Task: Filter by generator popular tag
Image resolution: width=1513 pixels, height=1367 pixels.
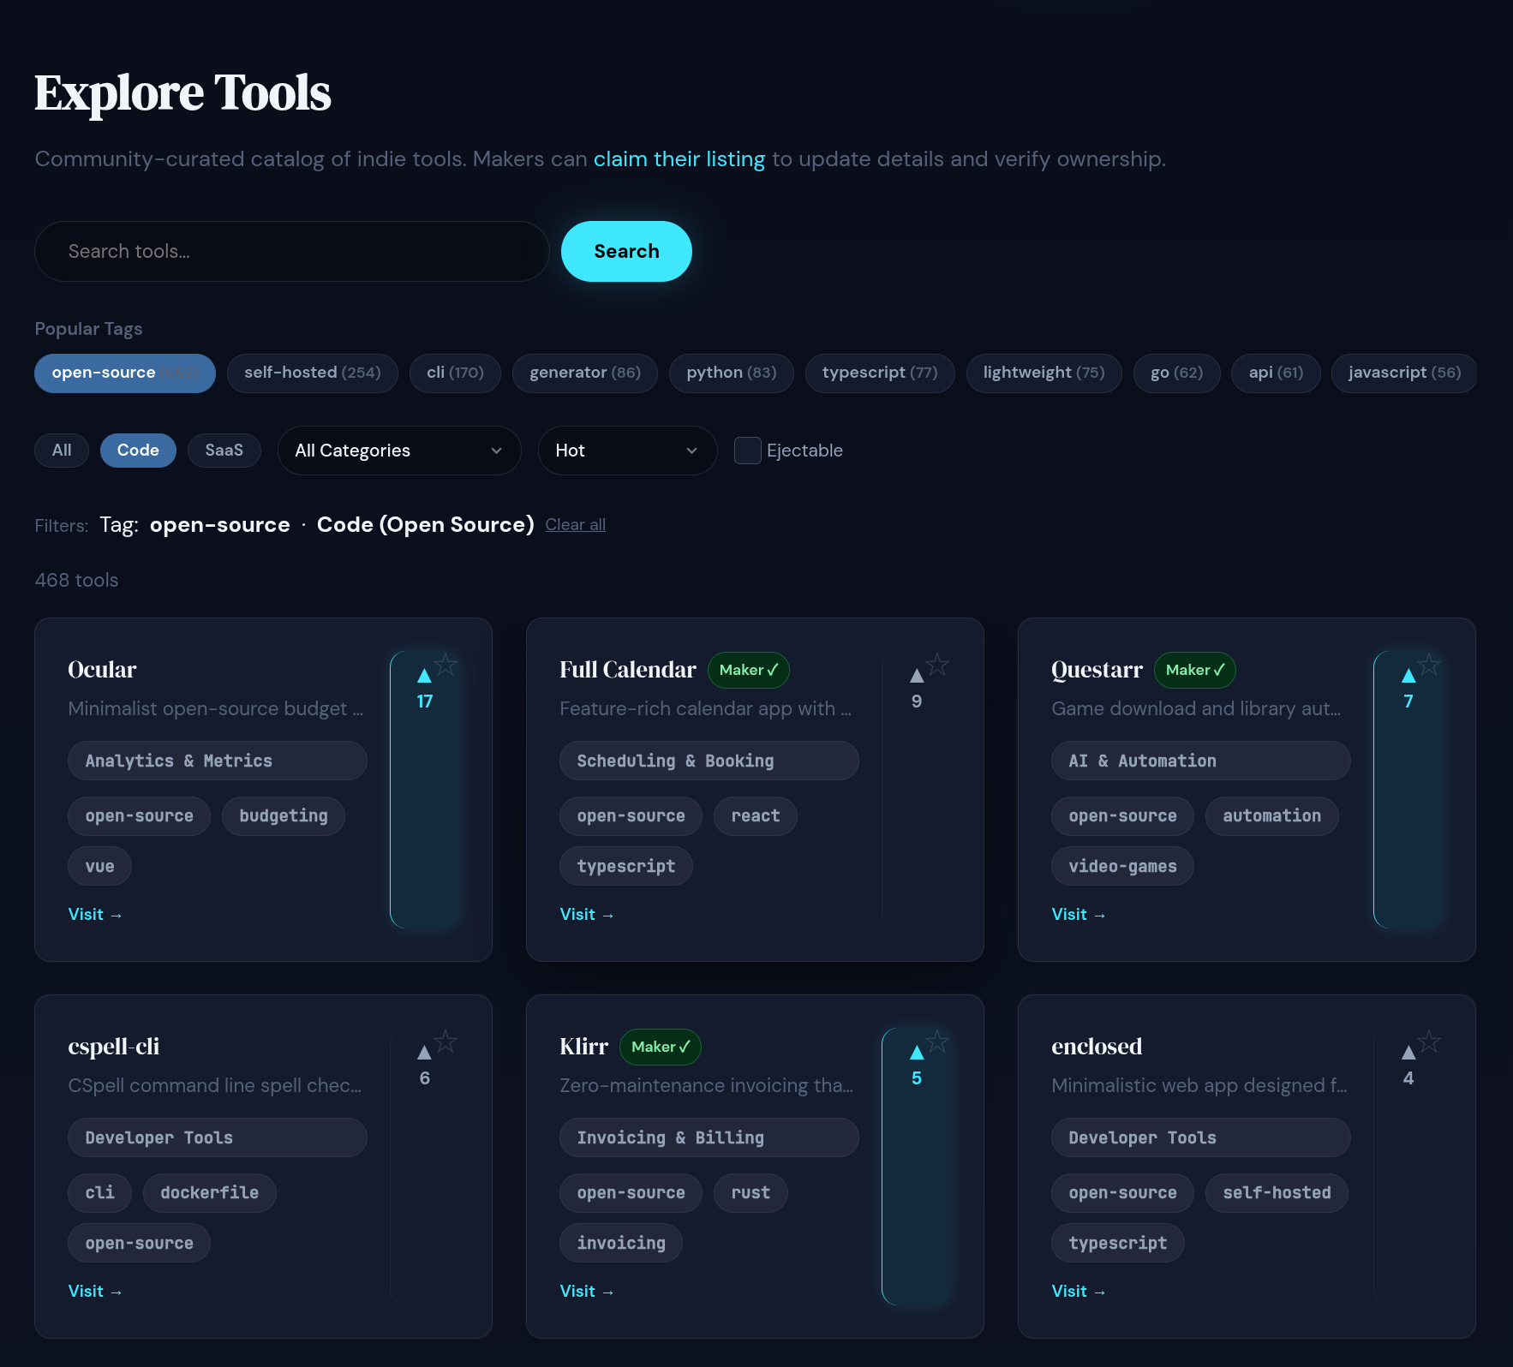Action: click(x=585, y=373)
